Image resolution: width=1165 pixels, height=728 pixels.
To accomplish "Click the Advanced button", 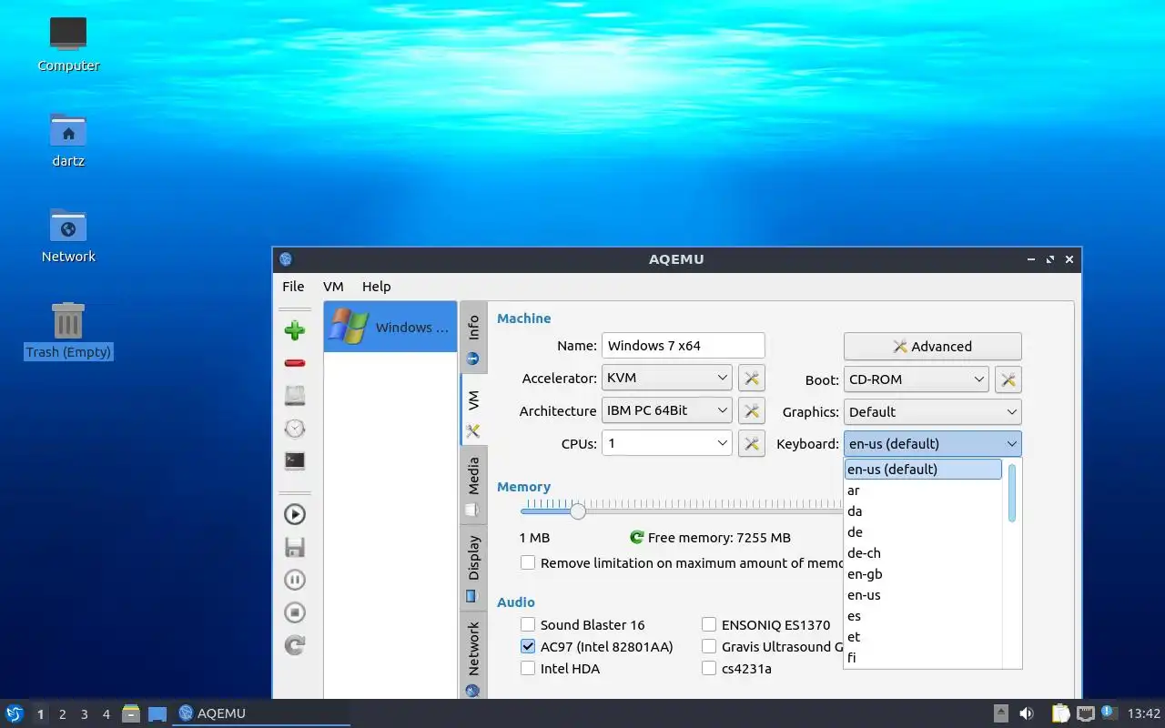I will tap(933, 347).
